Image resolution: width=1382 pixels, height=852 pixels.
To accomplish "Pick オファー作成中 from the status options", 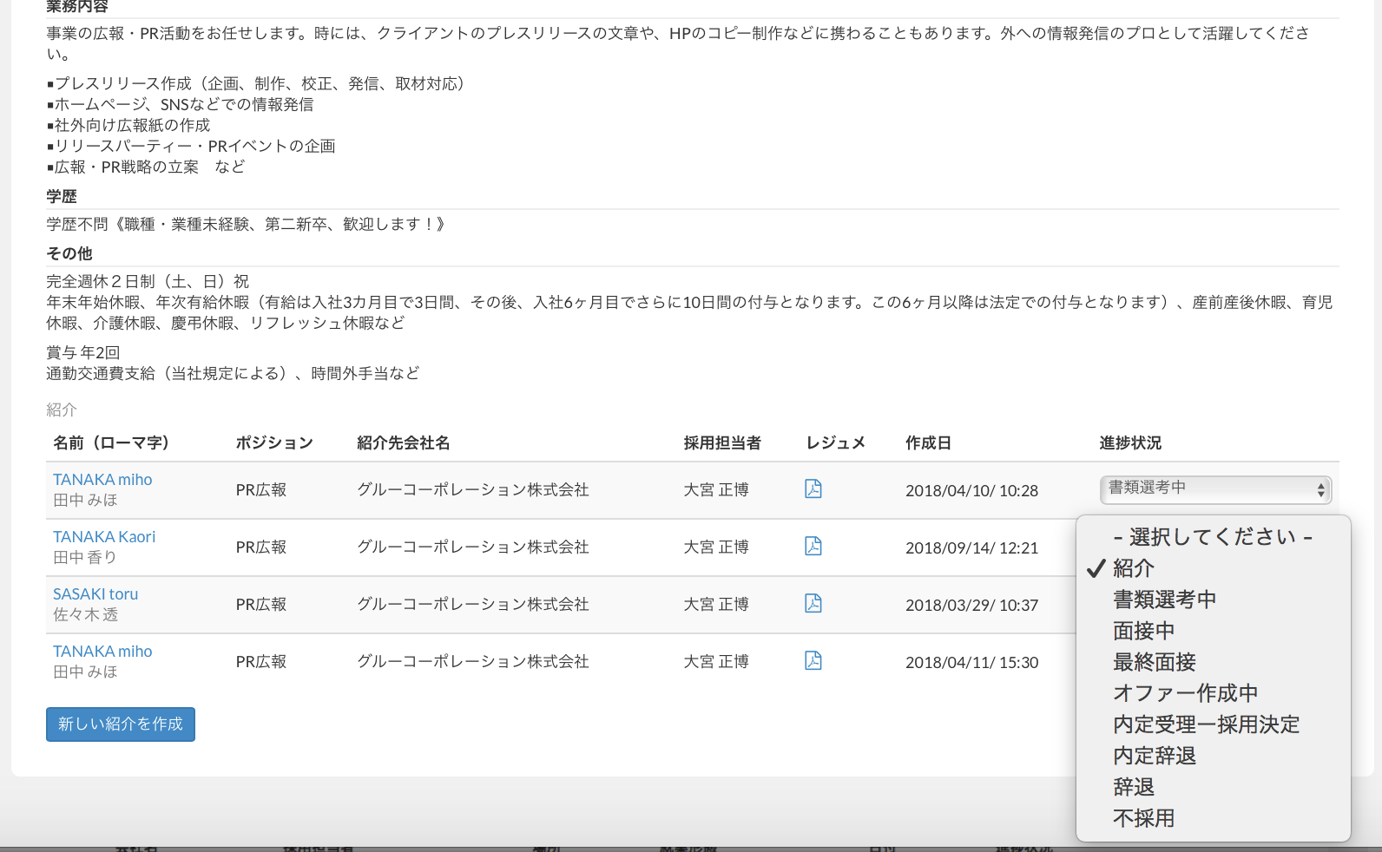I will [x=1185, y=693].
